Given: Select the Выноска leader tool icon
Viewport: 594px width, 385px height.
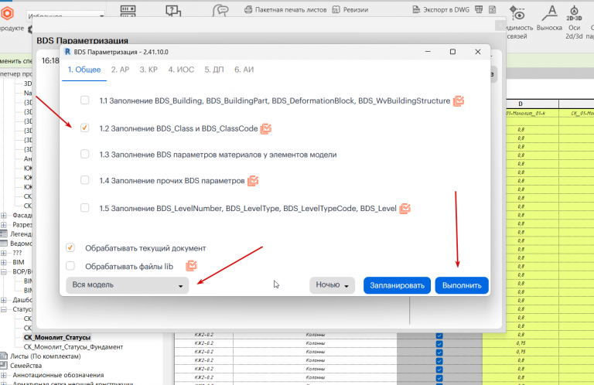Looking at the screenshot, I should pos(549,13).
